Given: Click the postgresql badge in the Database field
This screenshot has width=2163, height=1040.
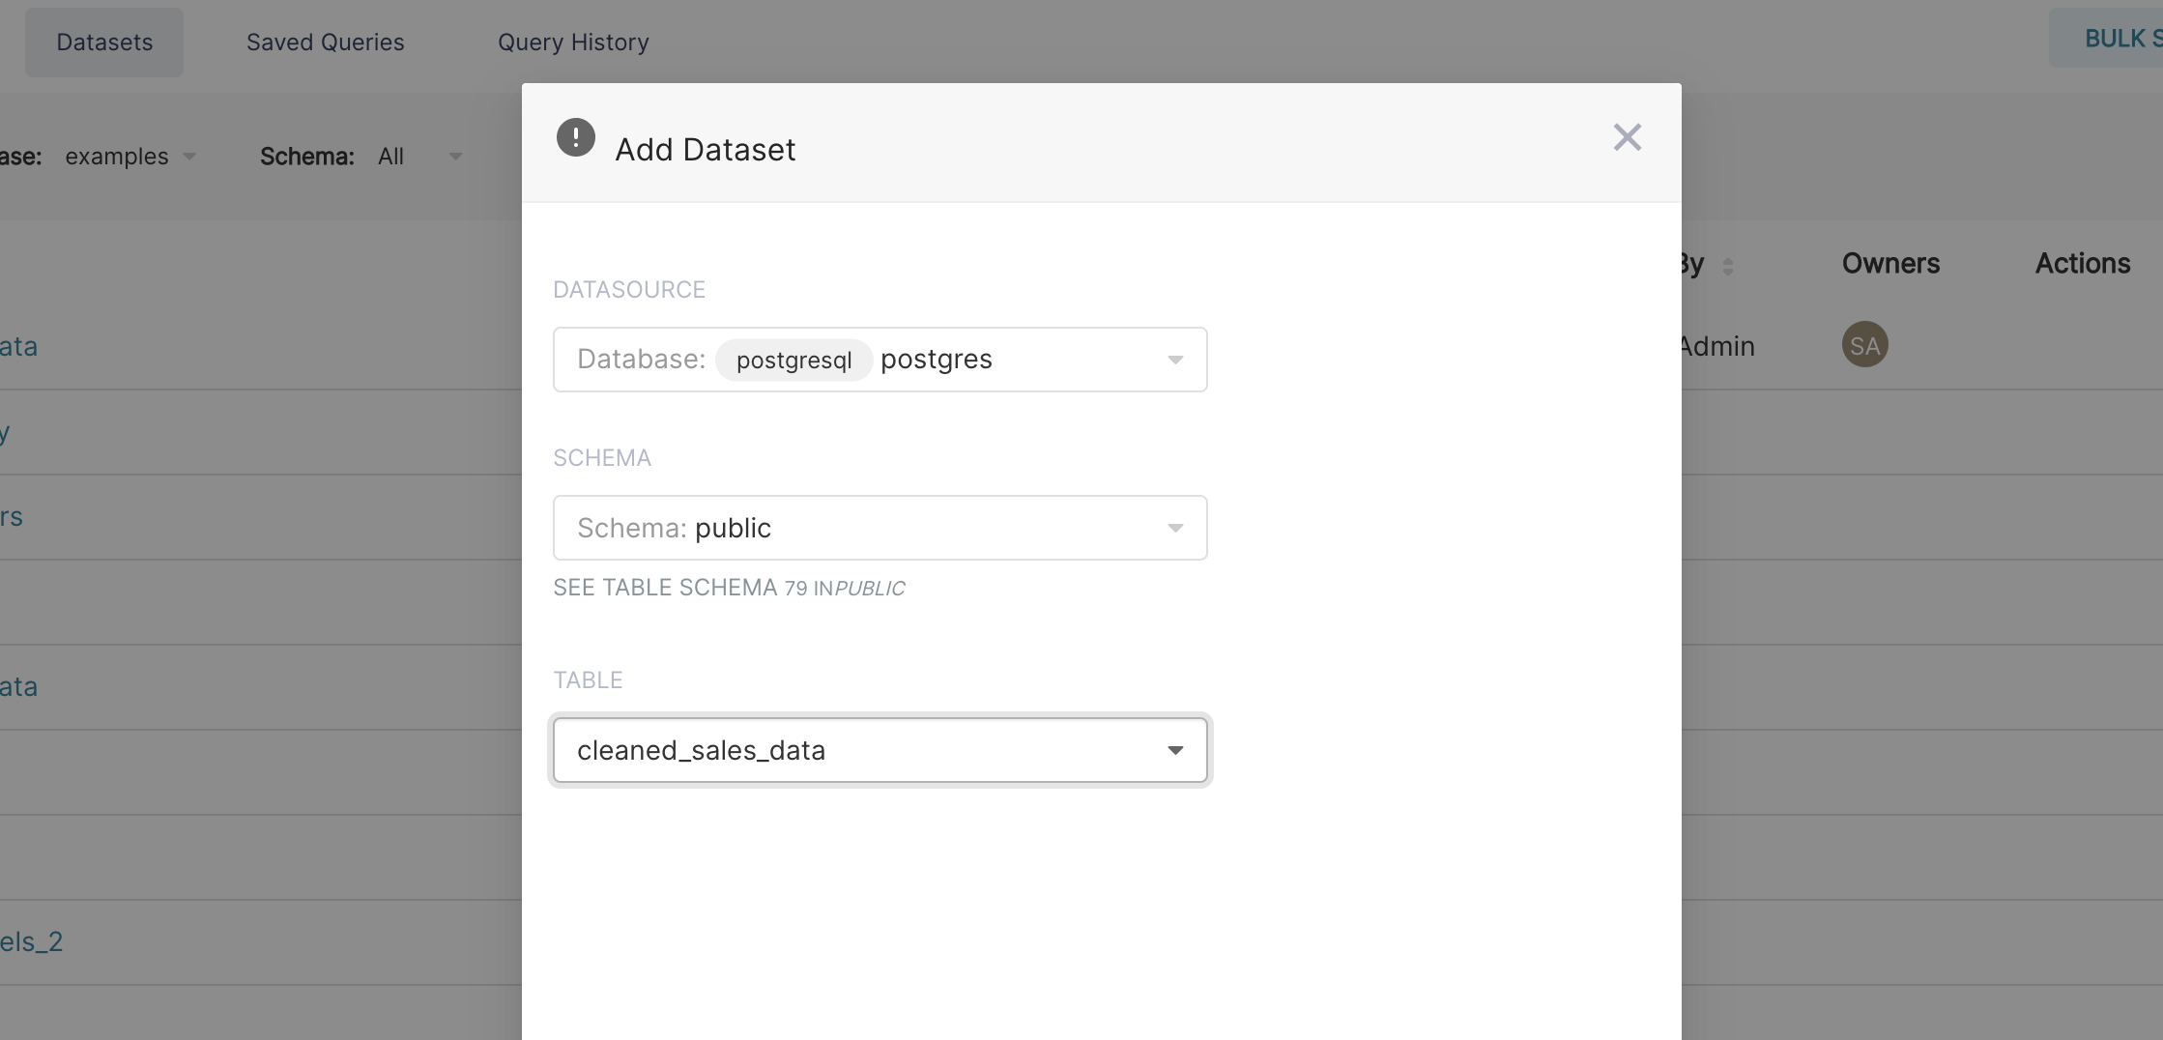Looking at the screenshot, I should [793, 359].
